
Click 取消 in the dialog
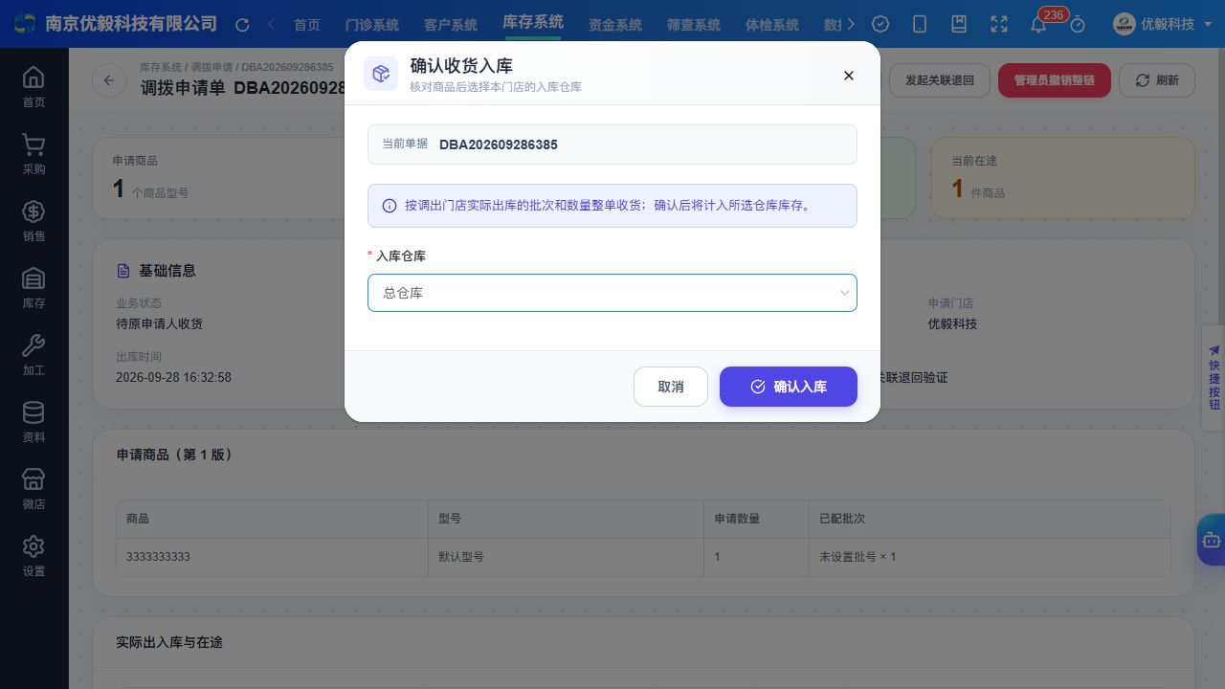point(671,387)
